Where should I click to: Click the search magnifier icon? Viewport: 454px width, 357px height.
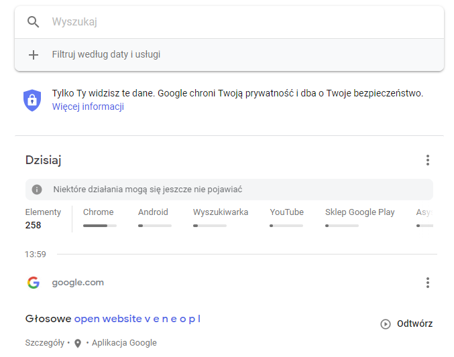coord(34,22)
